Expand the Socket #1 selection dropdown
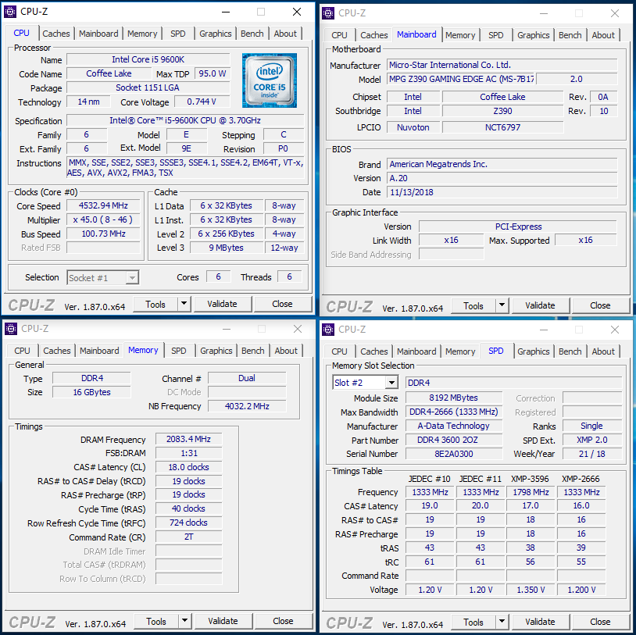This screenshot has height=635, width=636. pyautogui.click(x=132, y=278)
